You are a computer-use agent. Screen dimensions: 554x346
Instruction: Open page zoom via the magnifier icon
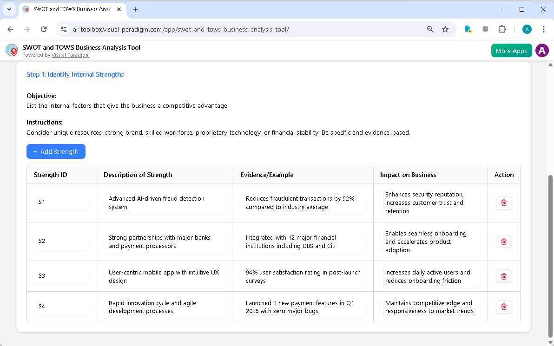(x=430, y=29)
